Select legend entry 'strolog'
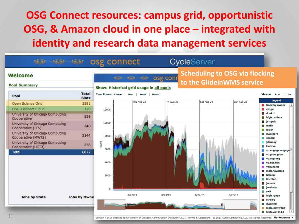Viewport: 299px width, 224px height. (x=271, y=200)
